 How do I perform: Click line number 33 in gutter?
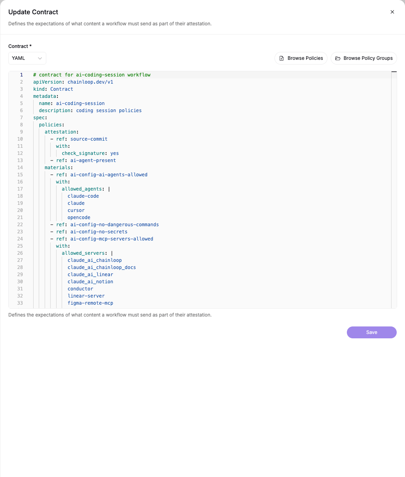click(x=20, y=303)
